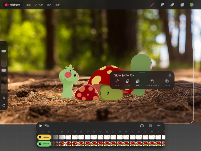This screenshot has height=151, width=201.
Task: Click the 複製 duplicate icon
Action: tap(138, 81)
